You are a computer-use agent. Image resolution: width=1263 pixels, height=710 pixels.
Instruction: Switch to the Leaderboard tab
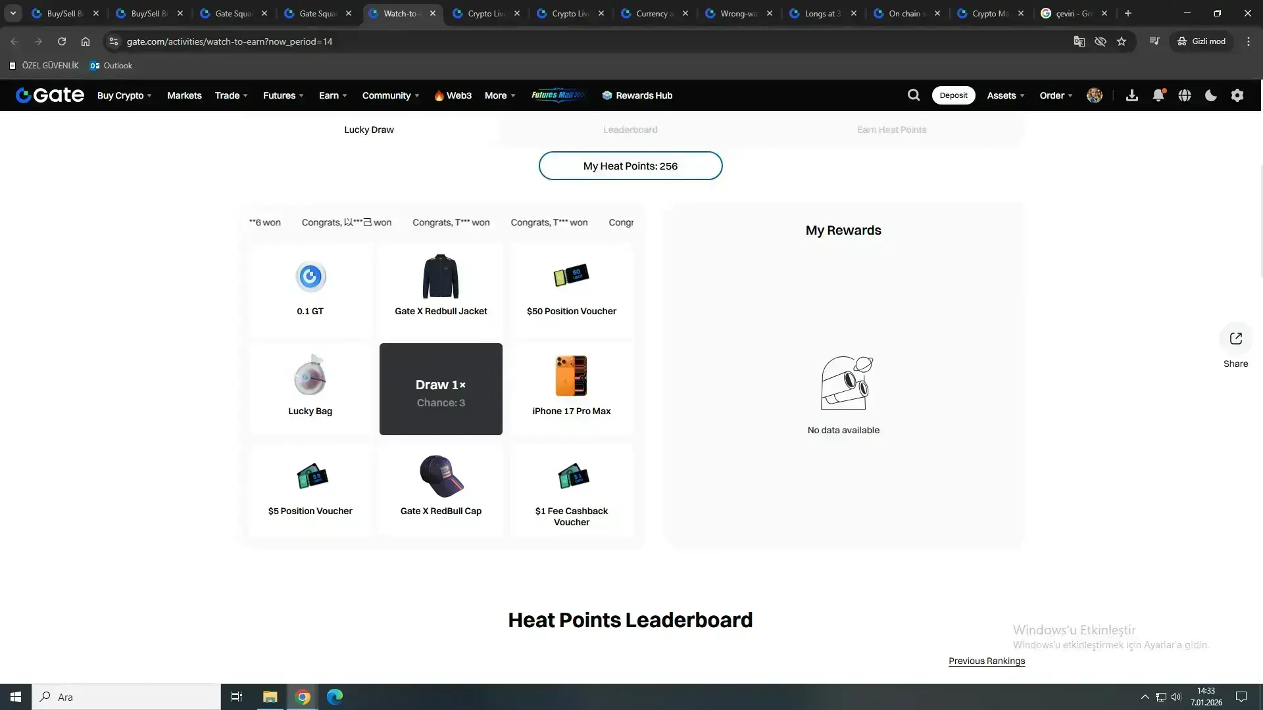click(630, 130)
